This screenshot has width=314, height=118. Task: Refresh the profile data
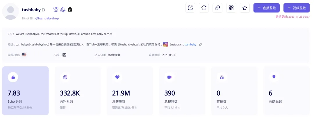pyautogui.click(x=204, y=8)
